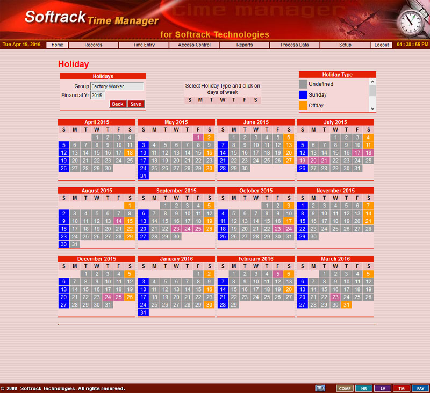Toggle M in the days-of-week selector
Screen dimensions: 430x393
[200, 100]
